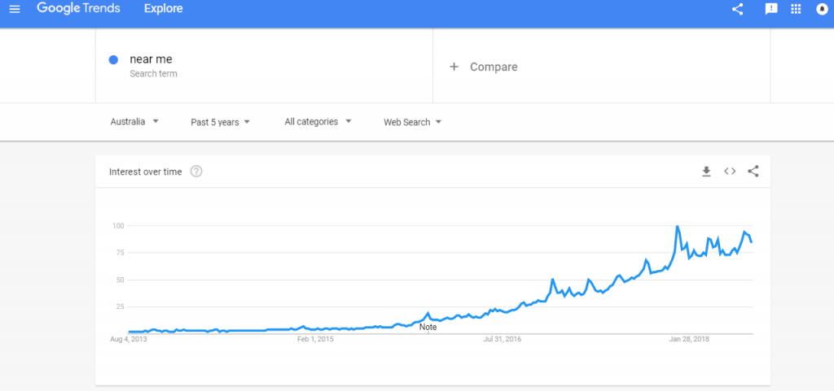834x391 pixels.
Task: Click the plus icon next to Compare
Action: (454, 67)
